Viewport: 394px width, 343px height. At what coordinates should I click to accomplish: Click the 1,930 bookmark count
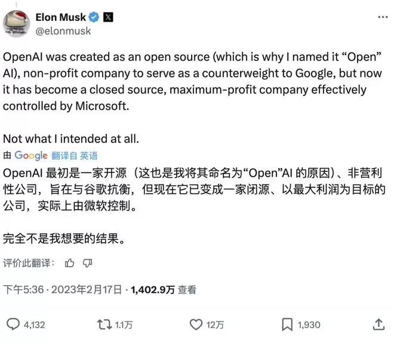click(309, 325)
